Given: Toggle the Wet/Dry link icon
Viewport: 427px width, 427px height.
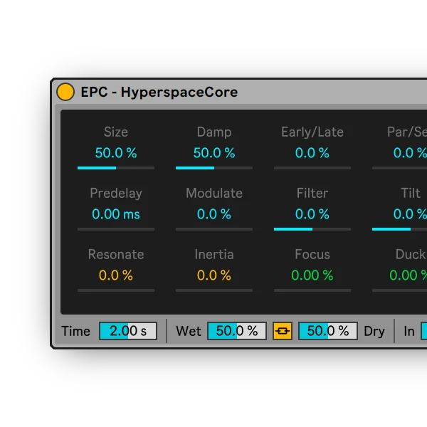Looking at the screenshot, I should [x=283, y=331].
